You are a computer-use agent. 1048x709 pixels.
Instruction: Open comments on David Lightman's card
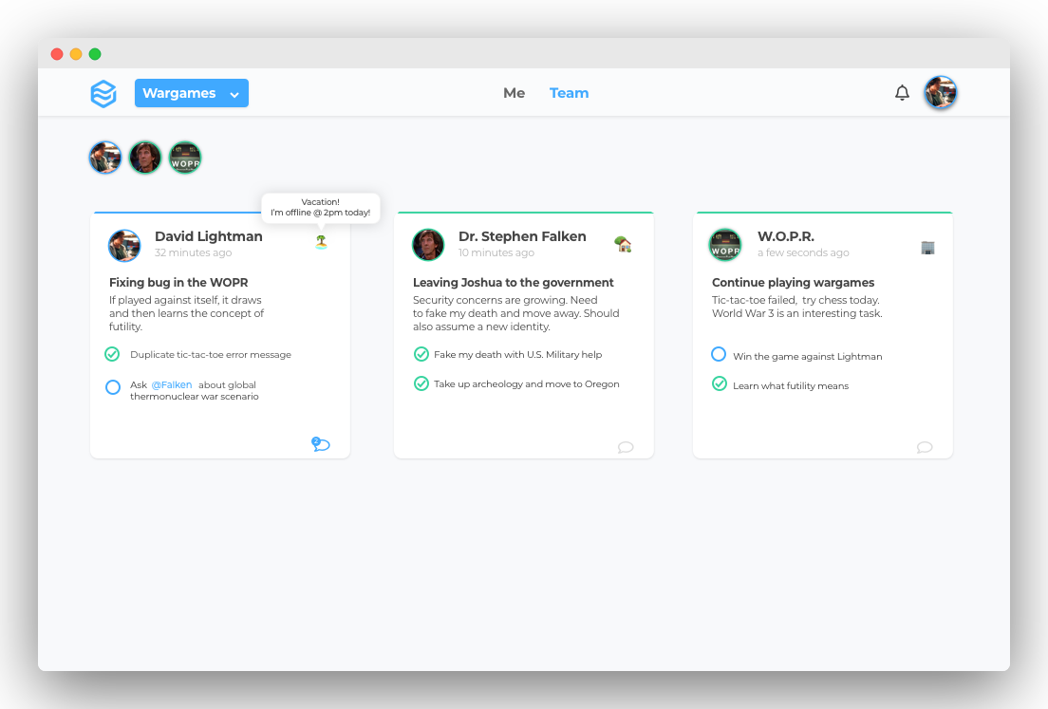(x=321, y=443)
